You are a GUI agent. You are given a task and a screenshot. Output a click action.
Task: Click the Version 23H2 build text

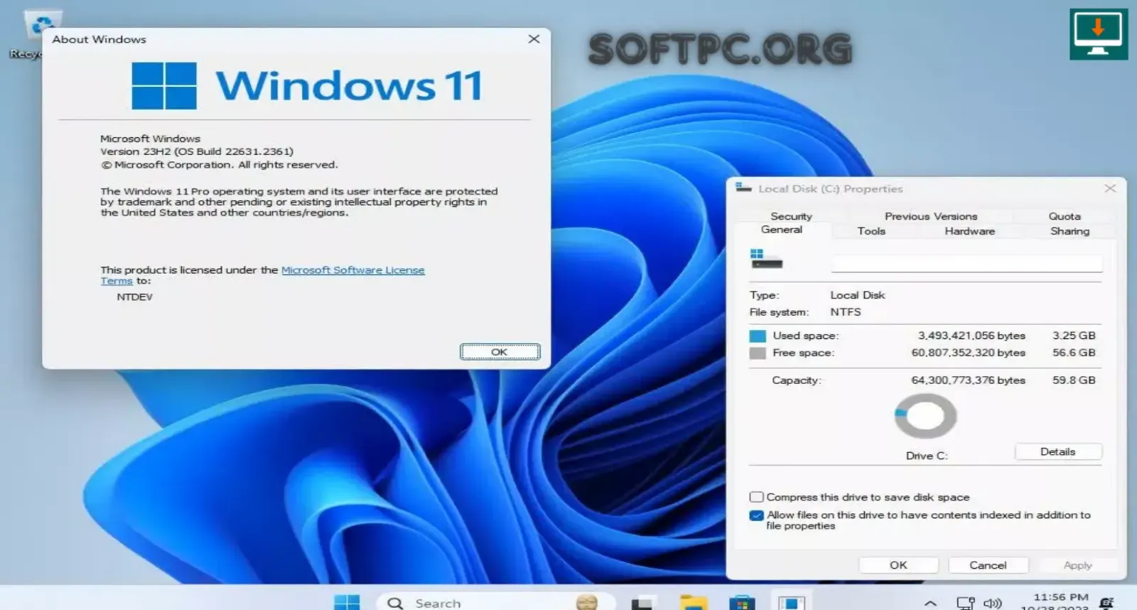pyautogui.click(x=197, y=151)
